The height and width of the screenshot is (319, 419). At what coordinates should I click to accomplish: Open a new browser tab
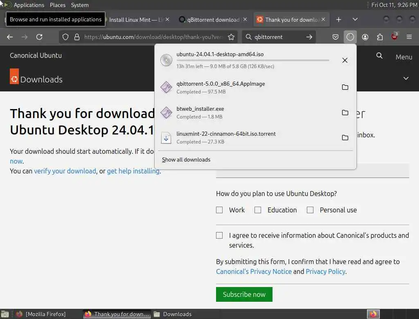(x=338, y=20)
